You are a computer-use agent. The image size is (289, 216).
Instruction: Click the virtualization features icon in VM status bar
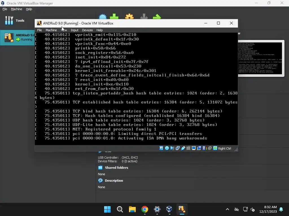[x=204, y=148]
